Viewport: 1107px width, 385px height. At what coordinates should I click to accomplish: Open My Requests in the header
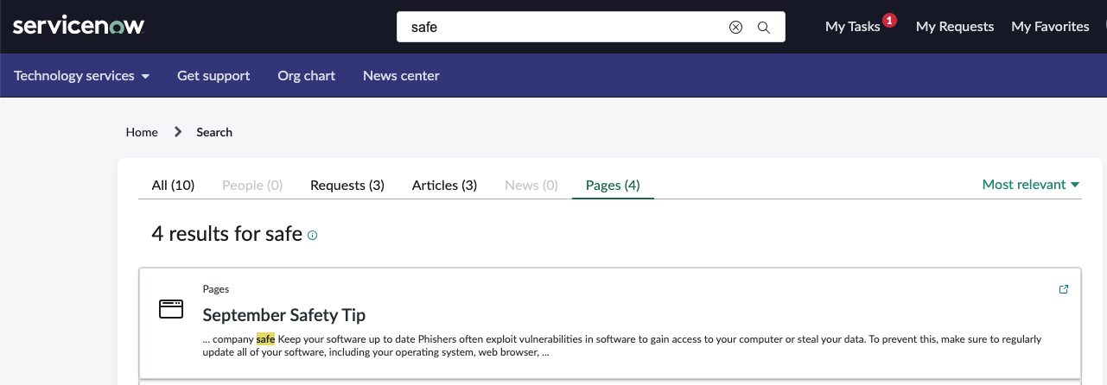(x=955, y=27)
